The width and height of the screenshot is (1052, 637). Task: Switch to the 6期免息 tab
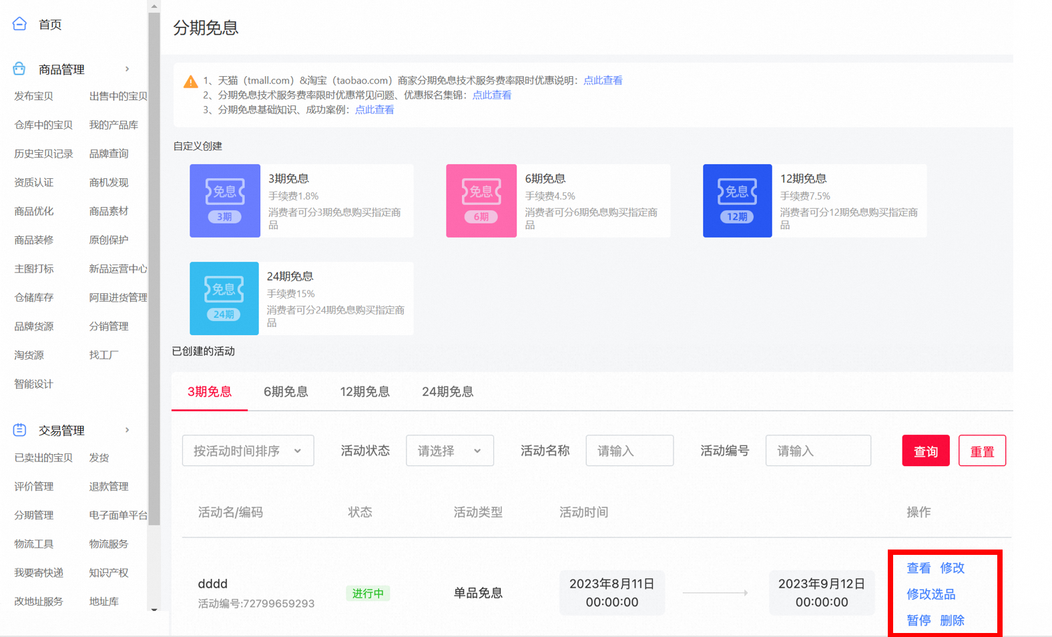click(286, 392)
